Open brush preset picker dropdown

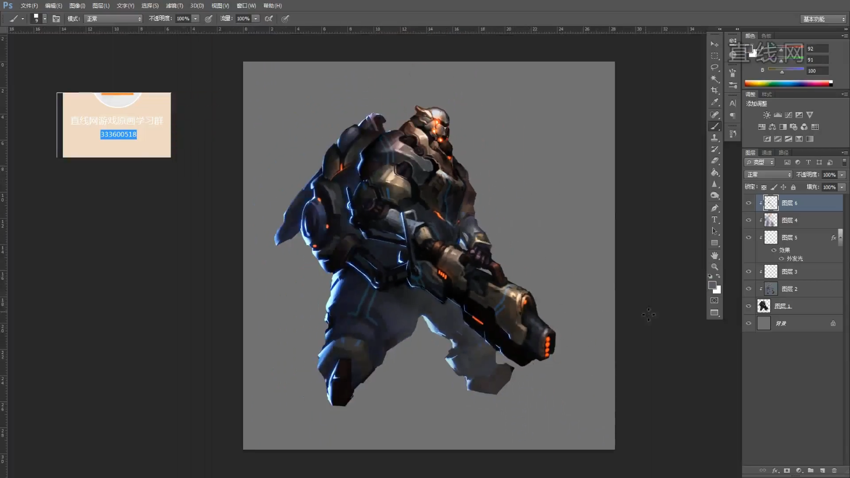pyautogui.click(x=45, y=19)
